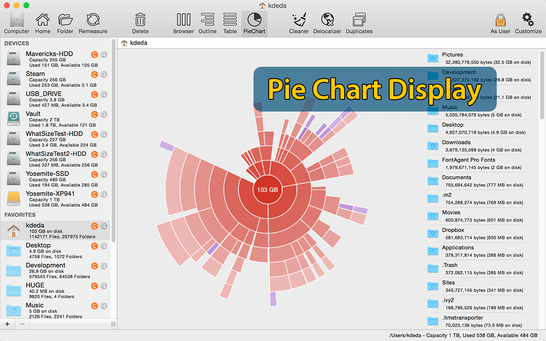Go to the Home view
Image resolution: width=546 pixels, height=341 pixels.
(x=42, y=23)
